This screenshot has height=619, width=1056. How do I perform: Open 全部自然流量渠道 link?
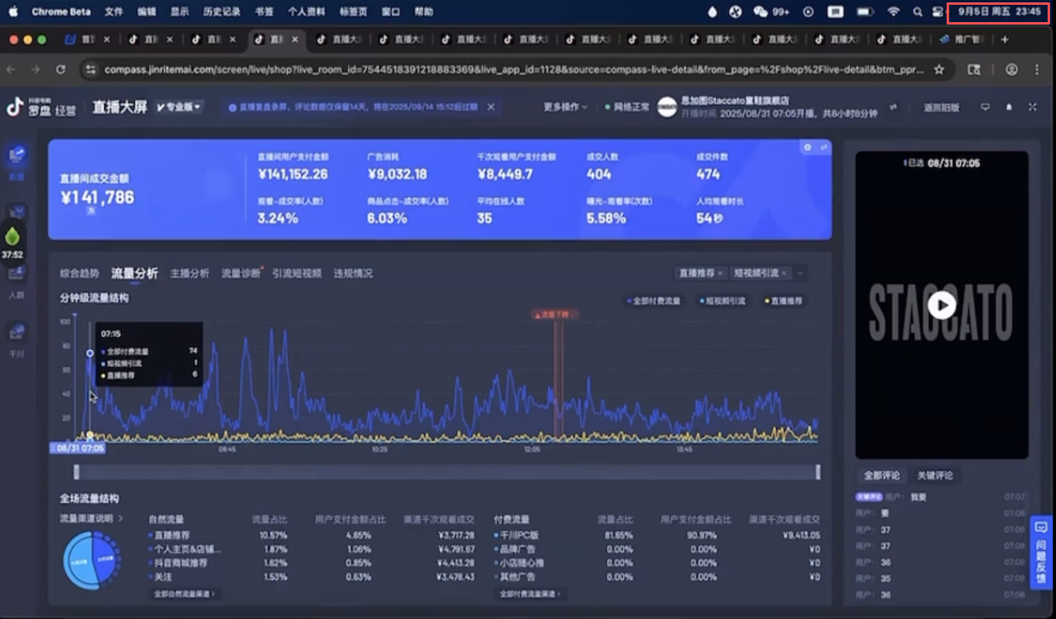pos(184,594)
